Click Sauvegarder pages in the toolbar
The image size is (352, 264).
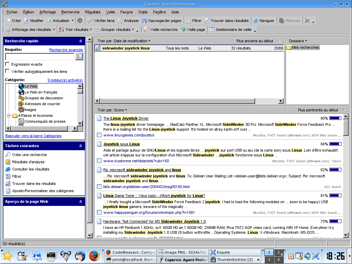(162, 21)
